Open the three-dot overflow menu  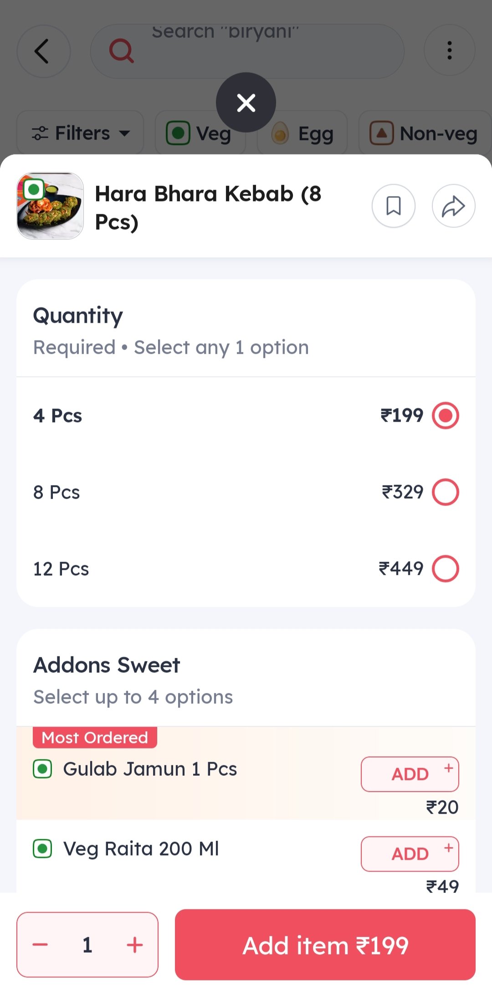point(449,51)
